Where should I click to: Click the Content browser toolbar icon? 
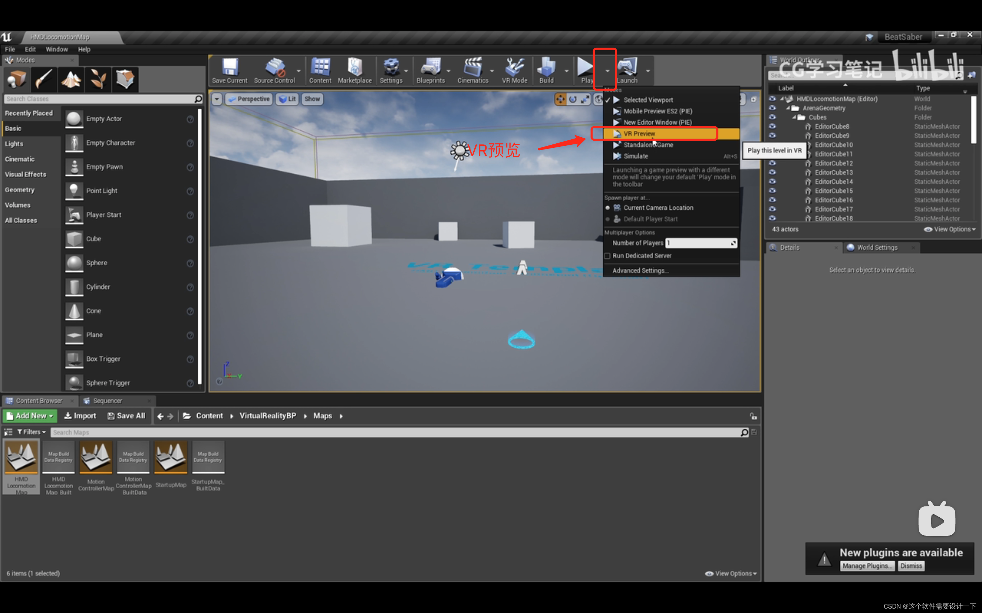pyautogui.click(x=319, y=71)
